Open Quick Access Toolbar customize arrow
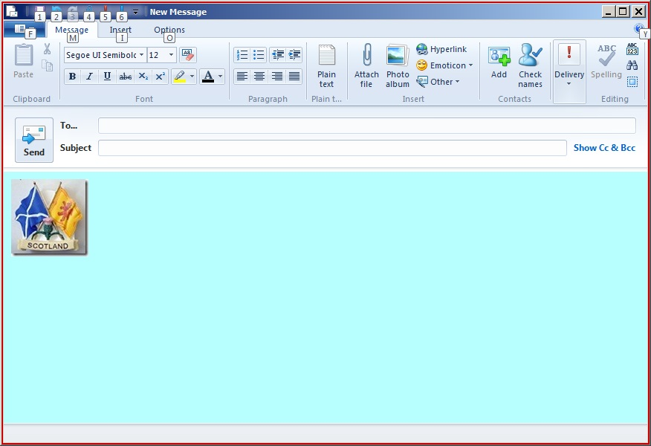 [x=135, y=12]
